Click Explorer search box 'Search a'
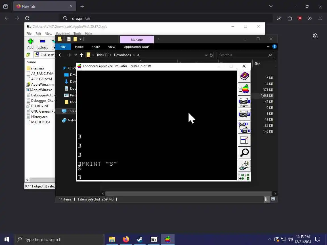Image resolution: width=327 pixels, height=245 pixels. point(246,55)
